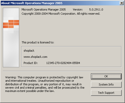Click the www.shoplack.com text
The image size is (125, 103).
(35, 57)
